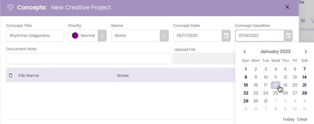The image size is (314, 124).
Task: Open the Concept Date calendar icon
Action: point(226,36)
